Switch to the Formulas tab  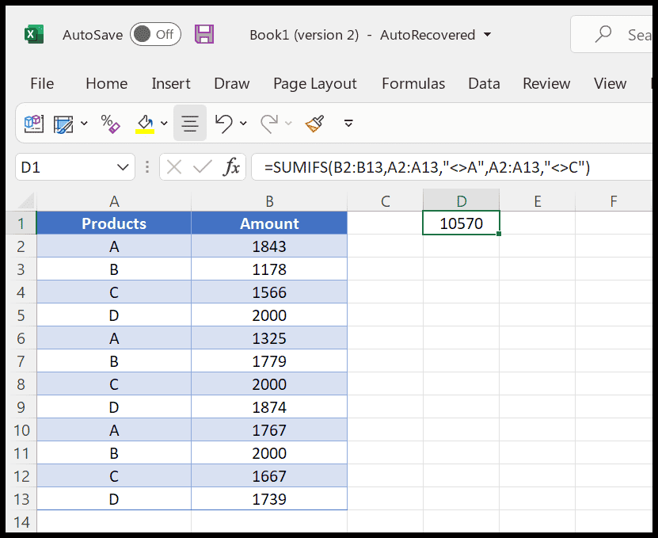413,83
